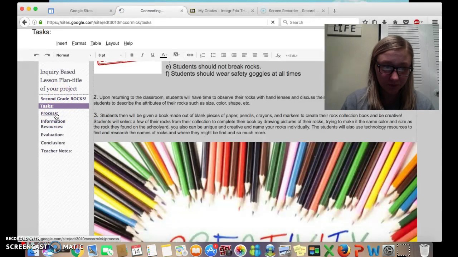Open the Normal paragraph style dropdown
Image resolution: width=458 pixels, height=257 pixels.
click(x=74, y=55)
